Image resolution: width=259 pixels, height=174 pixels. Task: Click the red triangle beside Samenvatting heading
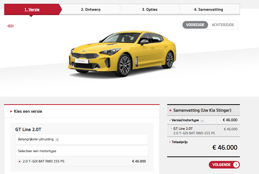point(171,110)
